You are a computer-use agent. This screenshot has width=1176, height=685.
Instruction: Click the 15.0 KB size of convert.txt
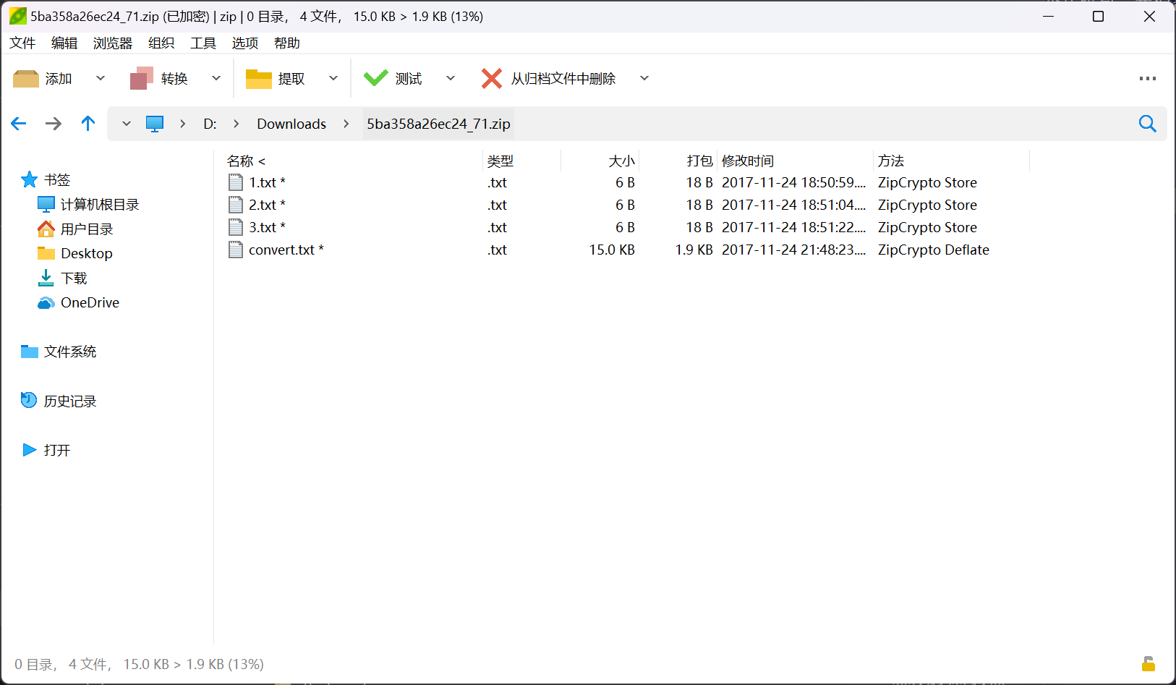612,250
